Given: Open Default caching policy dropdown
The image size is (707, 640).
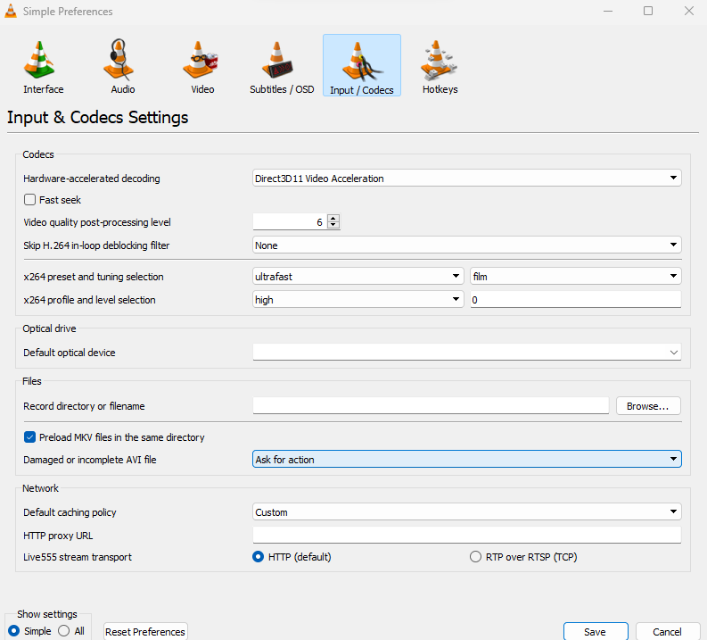Looking at the screenshot, I should pyautogui.click(x=466, y=511).
